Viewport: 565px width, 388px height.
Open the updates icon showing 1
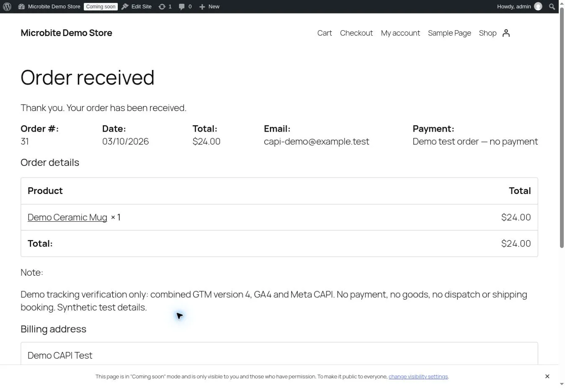click(165, 7)
